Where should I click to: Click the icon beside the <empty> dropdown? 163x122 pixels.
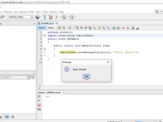click(33, 77)
